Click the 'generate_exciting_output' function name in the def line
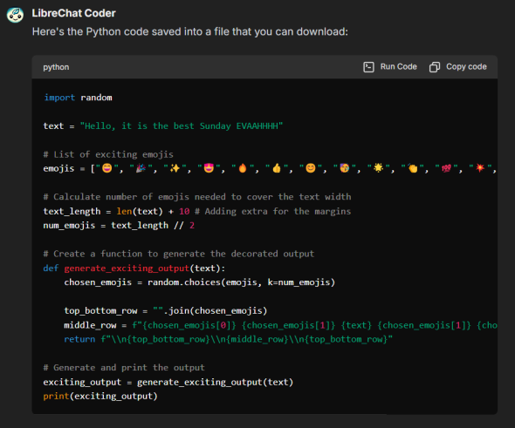The image size is (515, 428). tap(127, 268)
